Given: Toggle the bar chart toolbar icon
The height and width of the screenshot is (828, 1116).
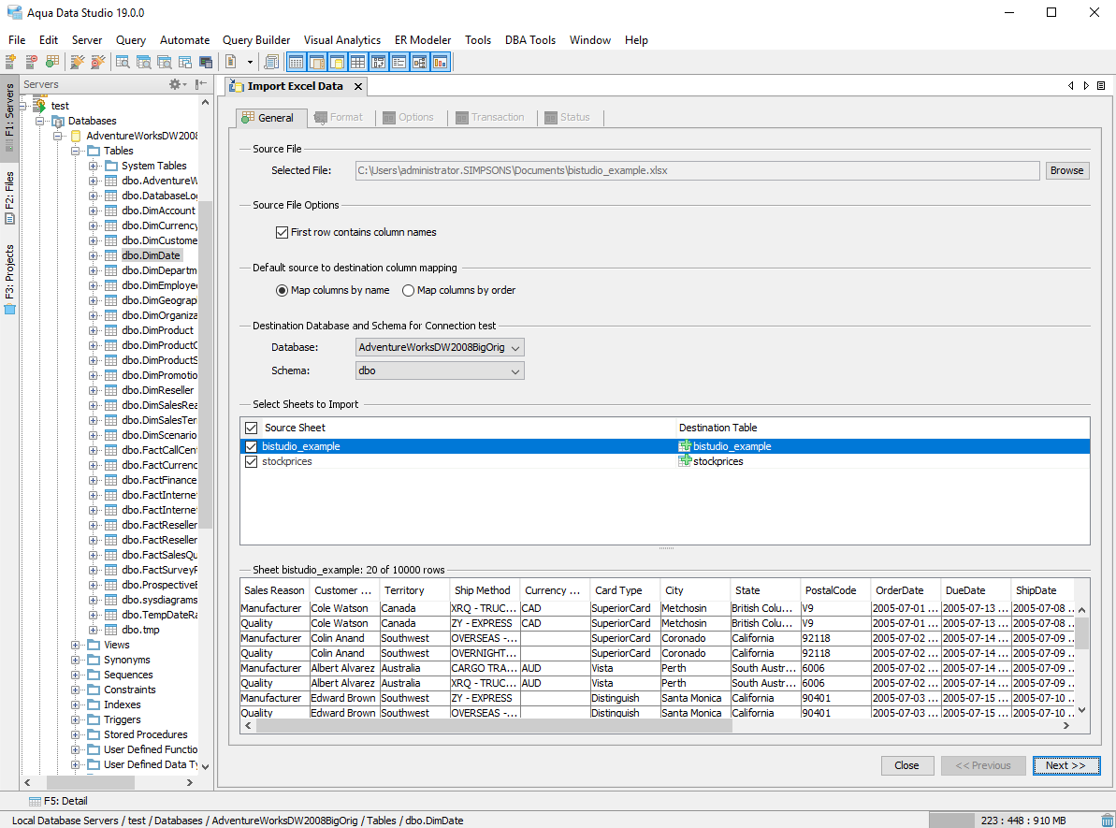Looking at the screenshot, I should [x=441, y=63].
